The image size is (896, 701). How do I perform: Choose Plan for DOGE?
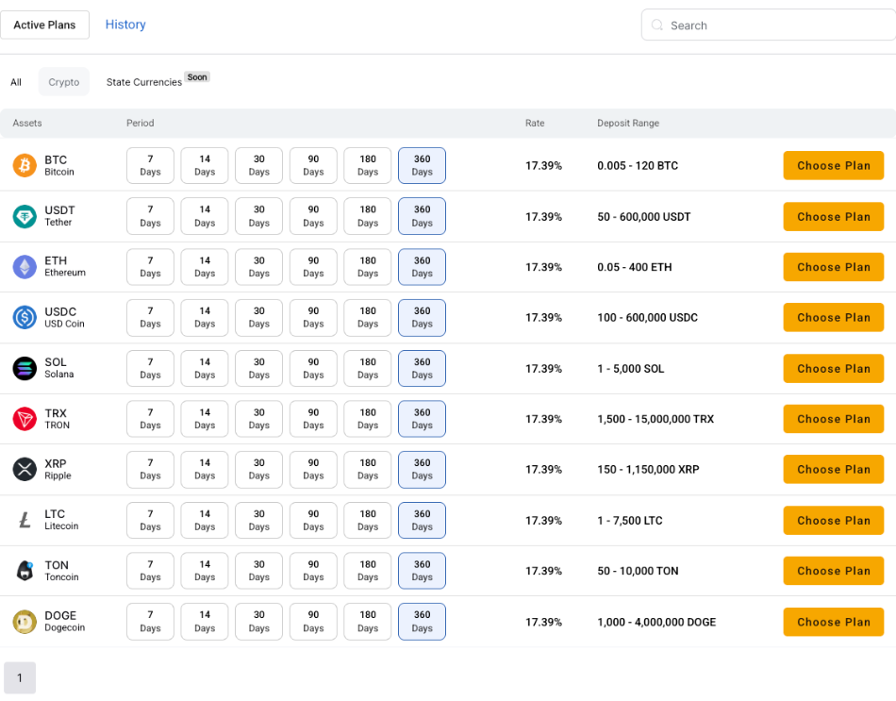click(x=833, y=622)
